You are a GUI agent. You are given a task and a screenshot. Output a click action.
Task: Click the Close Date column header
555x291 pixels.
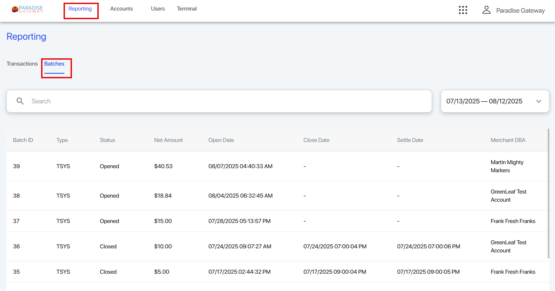[x=316, y=140]
